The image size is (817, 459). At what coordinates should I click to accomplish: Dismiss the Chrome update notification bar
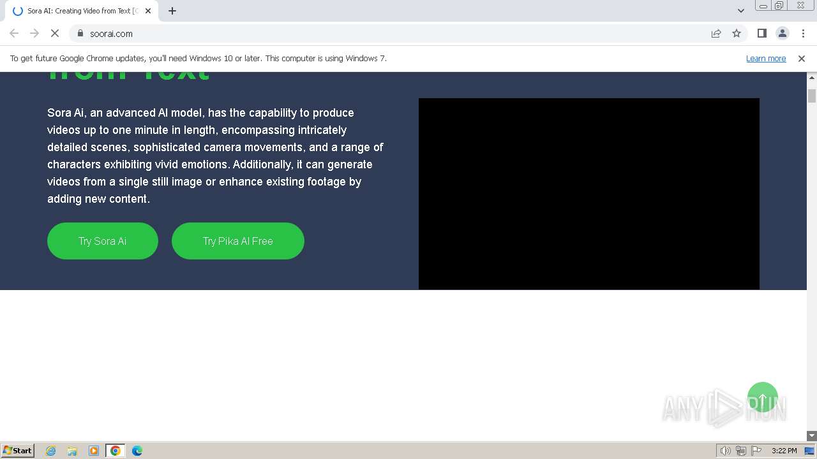pyautogui.click(x=802, y=58)
